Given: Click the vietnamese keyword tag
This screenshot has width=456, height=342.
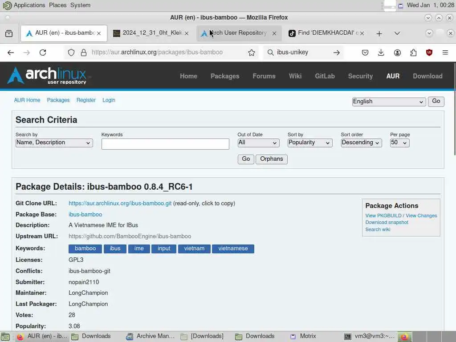Looking at the screenshot, I should (233, 248).
